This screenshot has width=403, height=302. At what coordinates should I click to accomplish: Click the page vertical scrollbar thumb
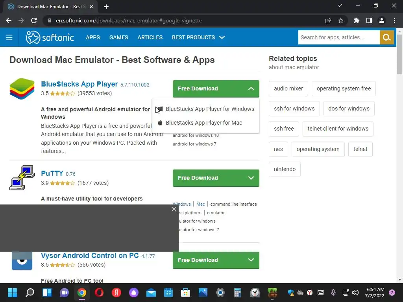click(x=399, y=54)
